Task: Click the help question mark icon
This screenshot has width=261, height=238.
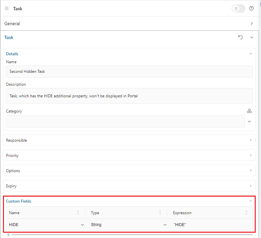Action: click(x=251, y=8)
